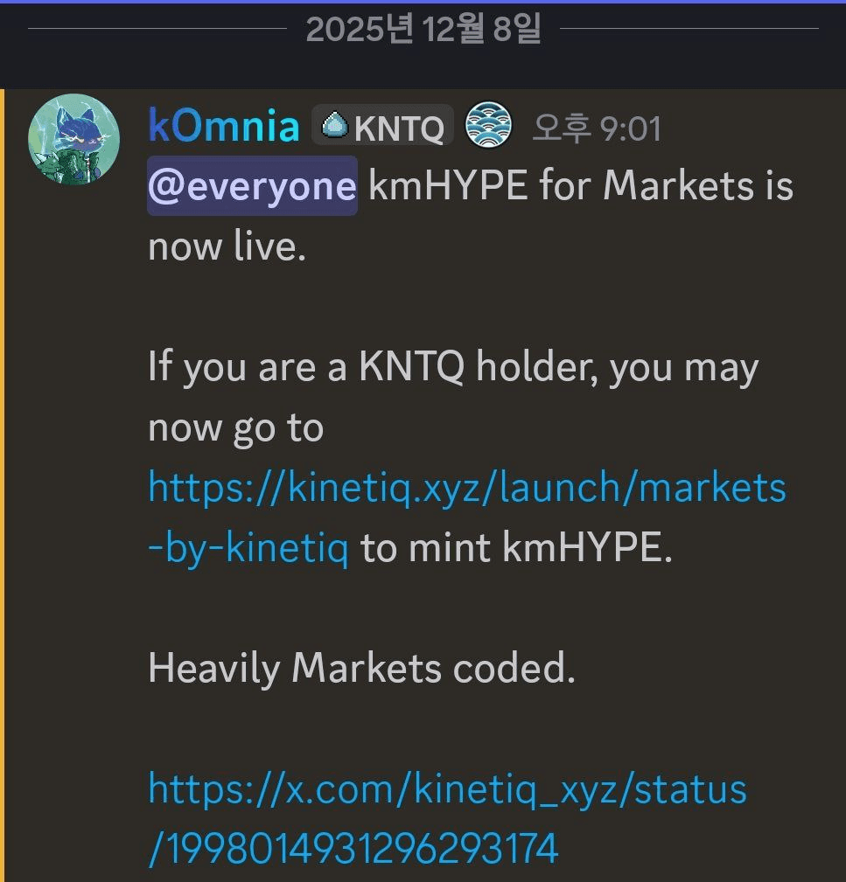Click the text 'now live.'

coord(227,247)
